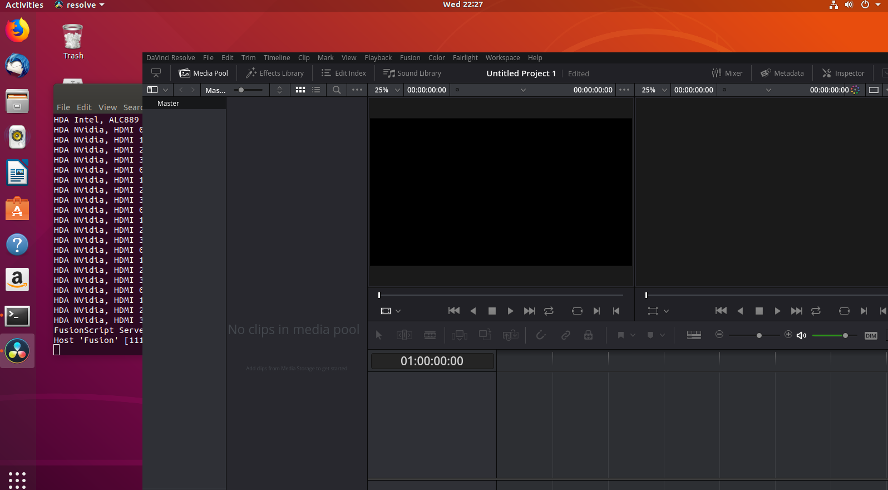Adjust the media pool thumbnail size slider
The height and width of the screenshot is (490, 888).
coord(241,90)
